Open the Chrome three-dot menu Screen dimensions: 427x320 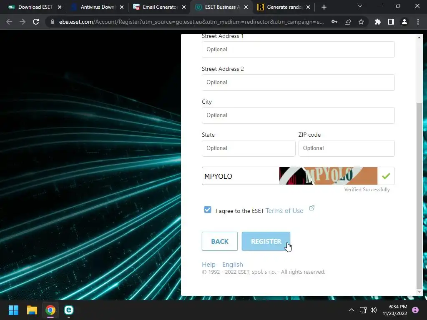(x=418, y=22)
